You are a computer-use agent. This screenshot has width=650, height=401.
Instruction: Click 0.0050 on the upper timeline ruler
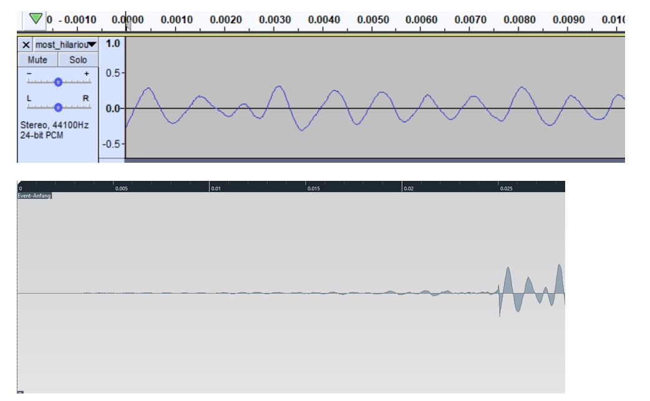coord(373,20)
